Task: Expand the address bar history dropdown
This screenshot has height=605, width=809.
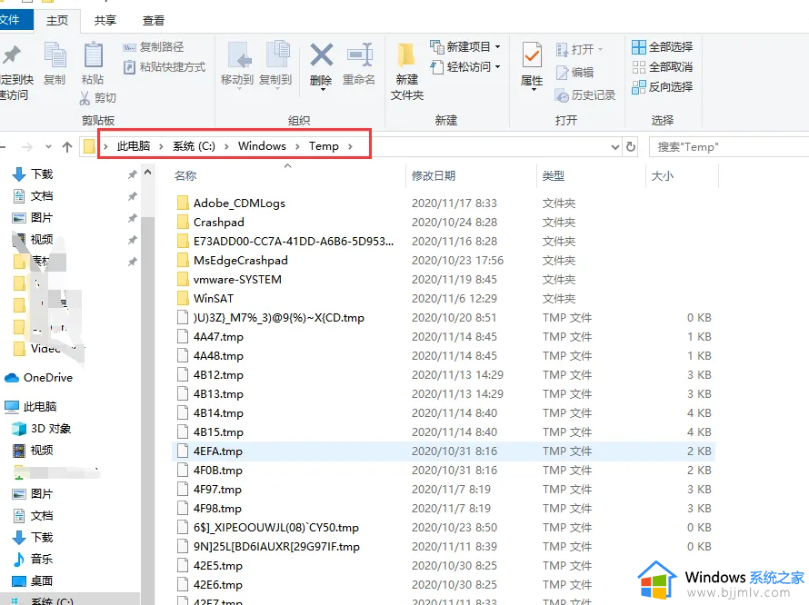Action: pyautogui.click(x=615, y=147)
